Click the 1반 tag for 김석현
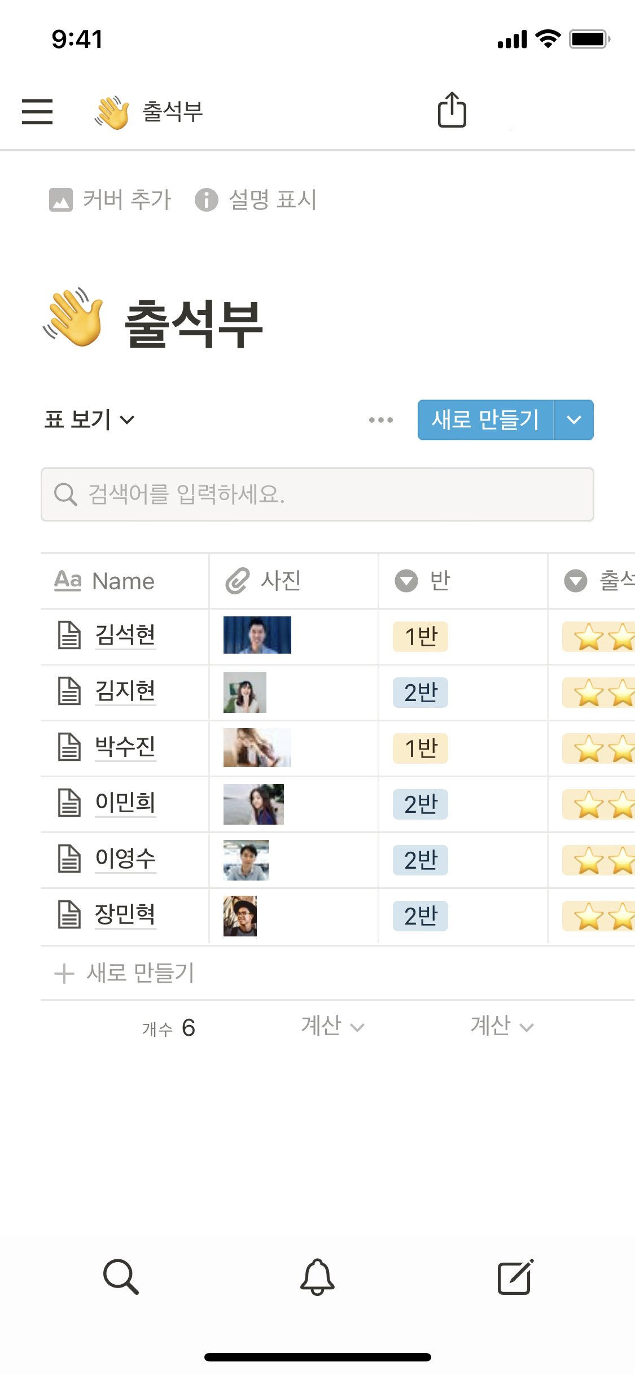This screenshot has width=635, height=1375. [x=421, y=637]
